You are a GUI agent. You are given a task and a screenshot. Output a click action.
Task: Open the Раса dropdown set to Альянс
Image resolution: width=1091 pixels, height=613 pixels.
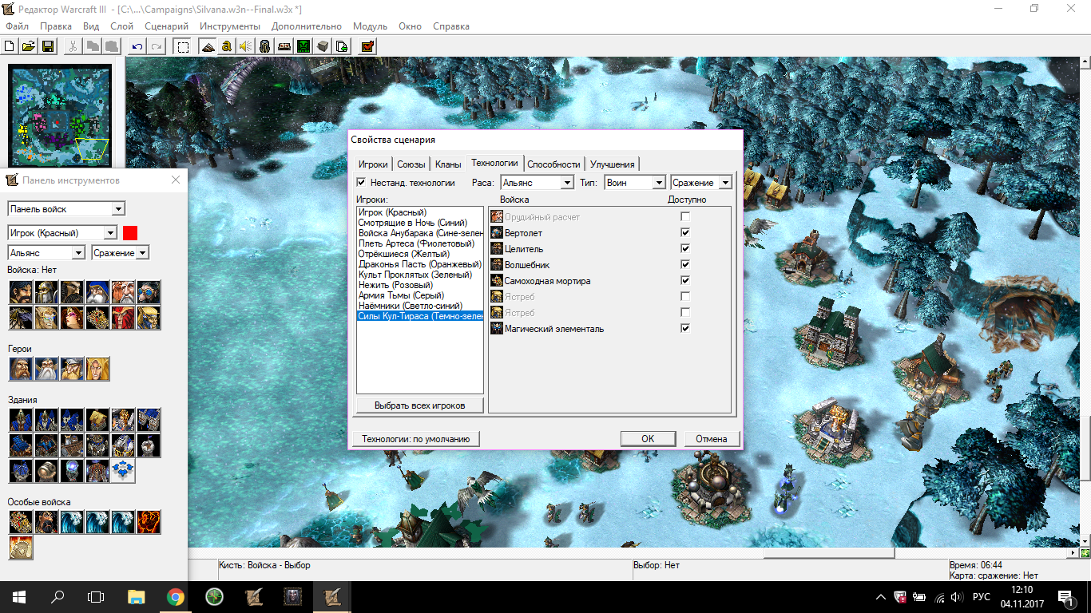tap(537, 183)
